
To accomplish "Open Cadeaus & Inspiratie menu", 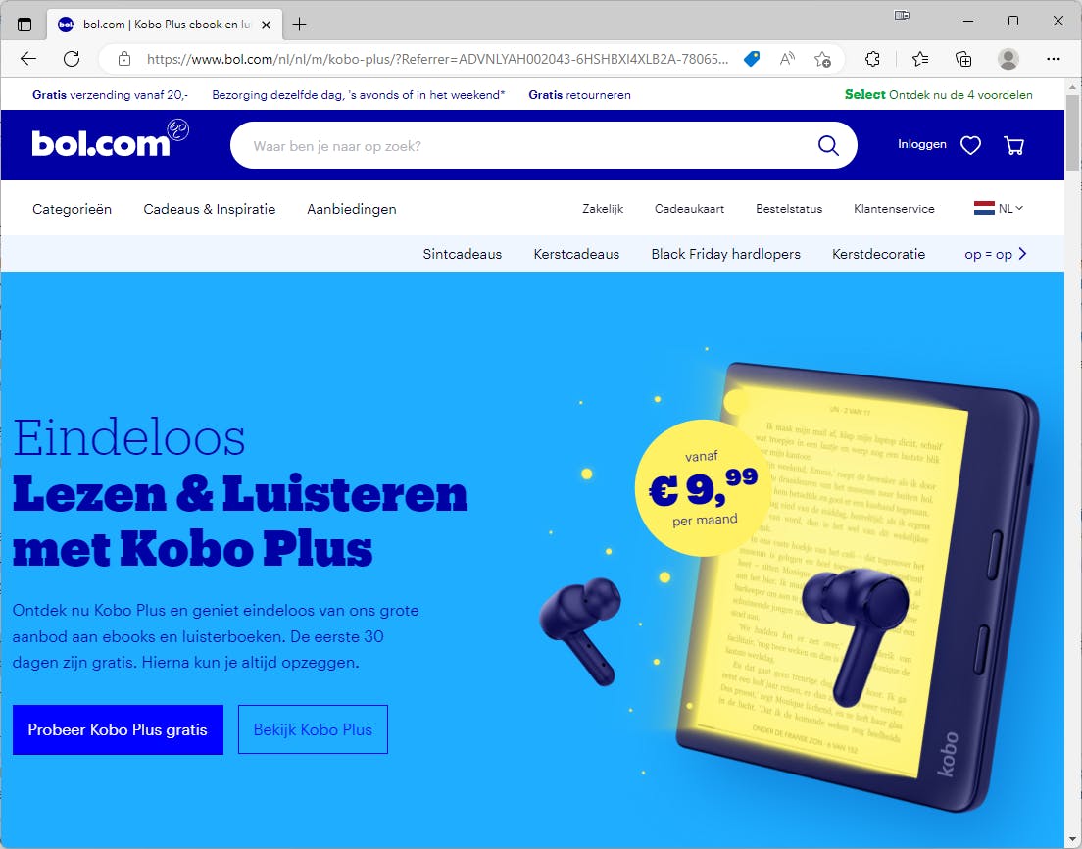I will [209, 209].
